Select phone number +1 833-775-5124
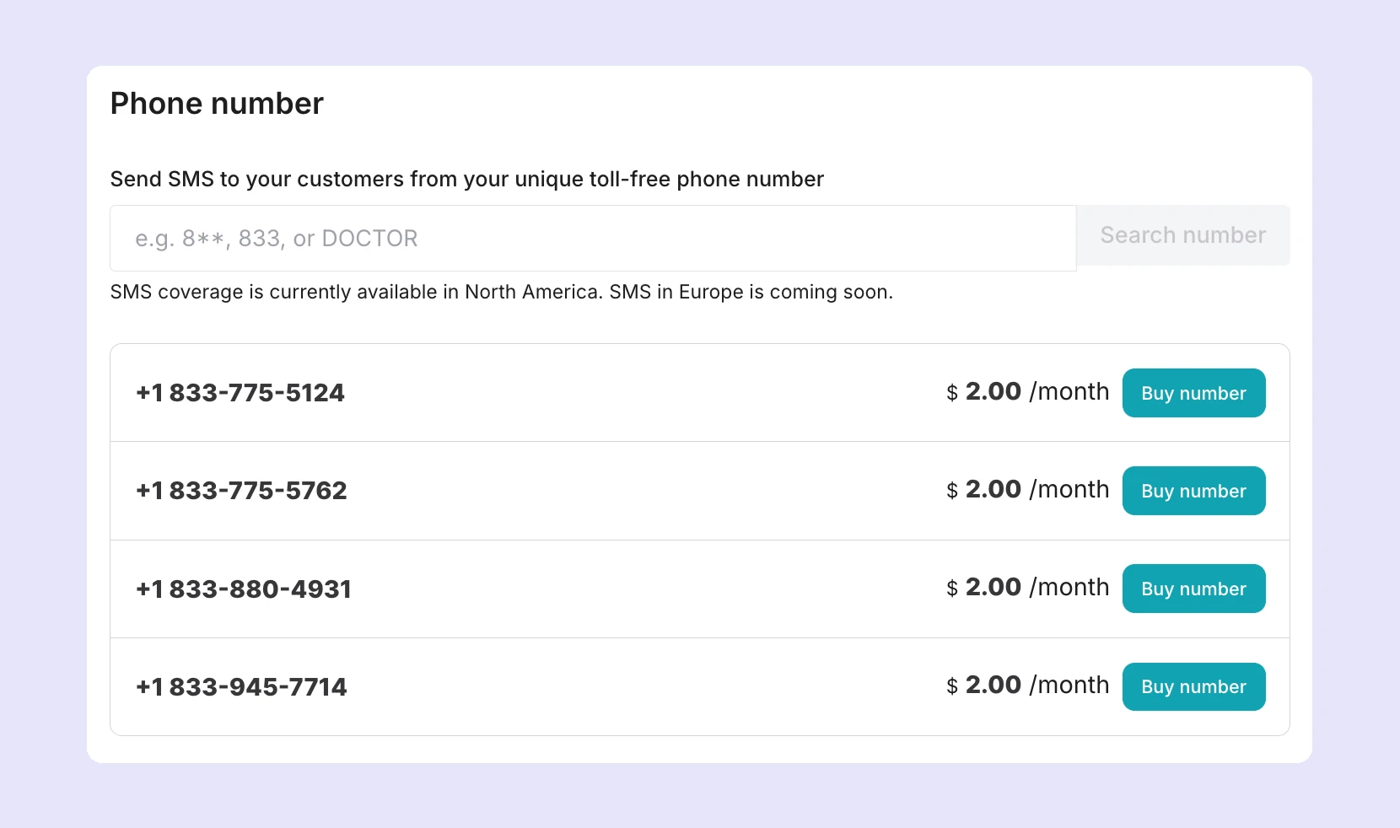The image size is (1400, 828). click(x=240, y=393)
